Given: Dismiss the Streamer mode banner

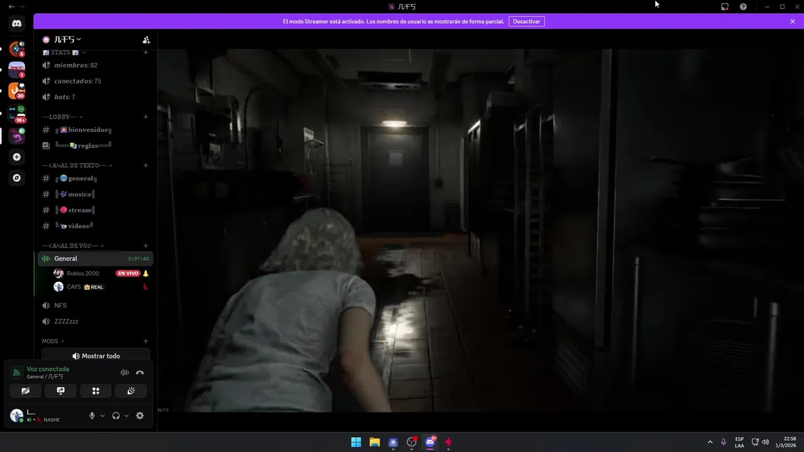Looking at the screenshot, I should pyautogui.click(x=793, y=21).
